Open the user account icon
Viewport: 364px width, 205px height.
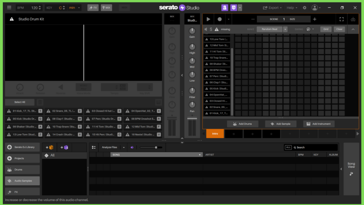[315, 8]
